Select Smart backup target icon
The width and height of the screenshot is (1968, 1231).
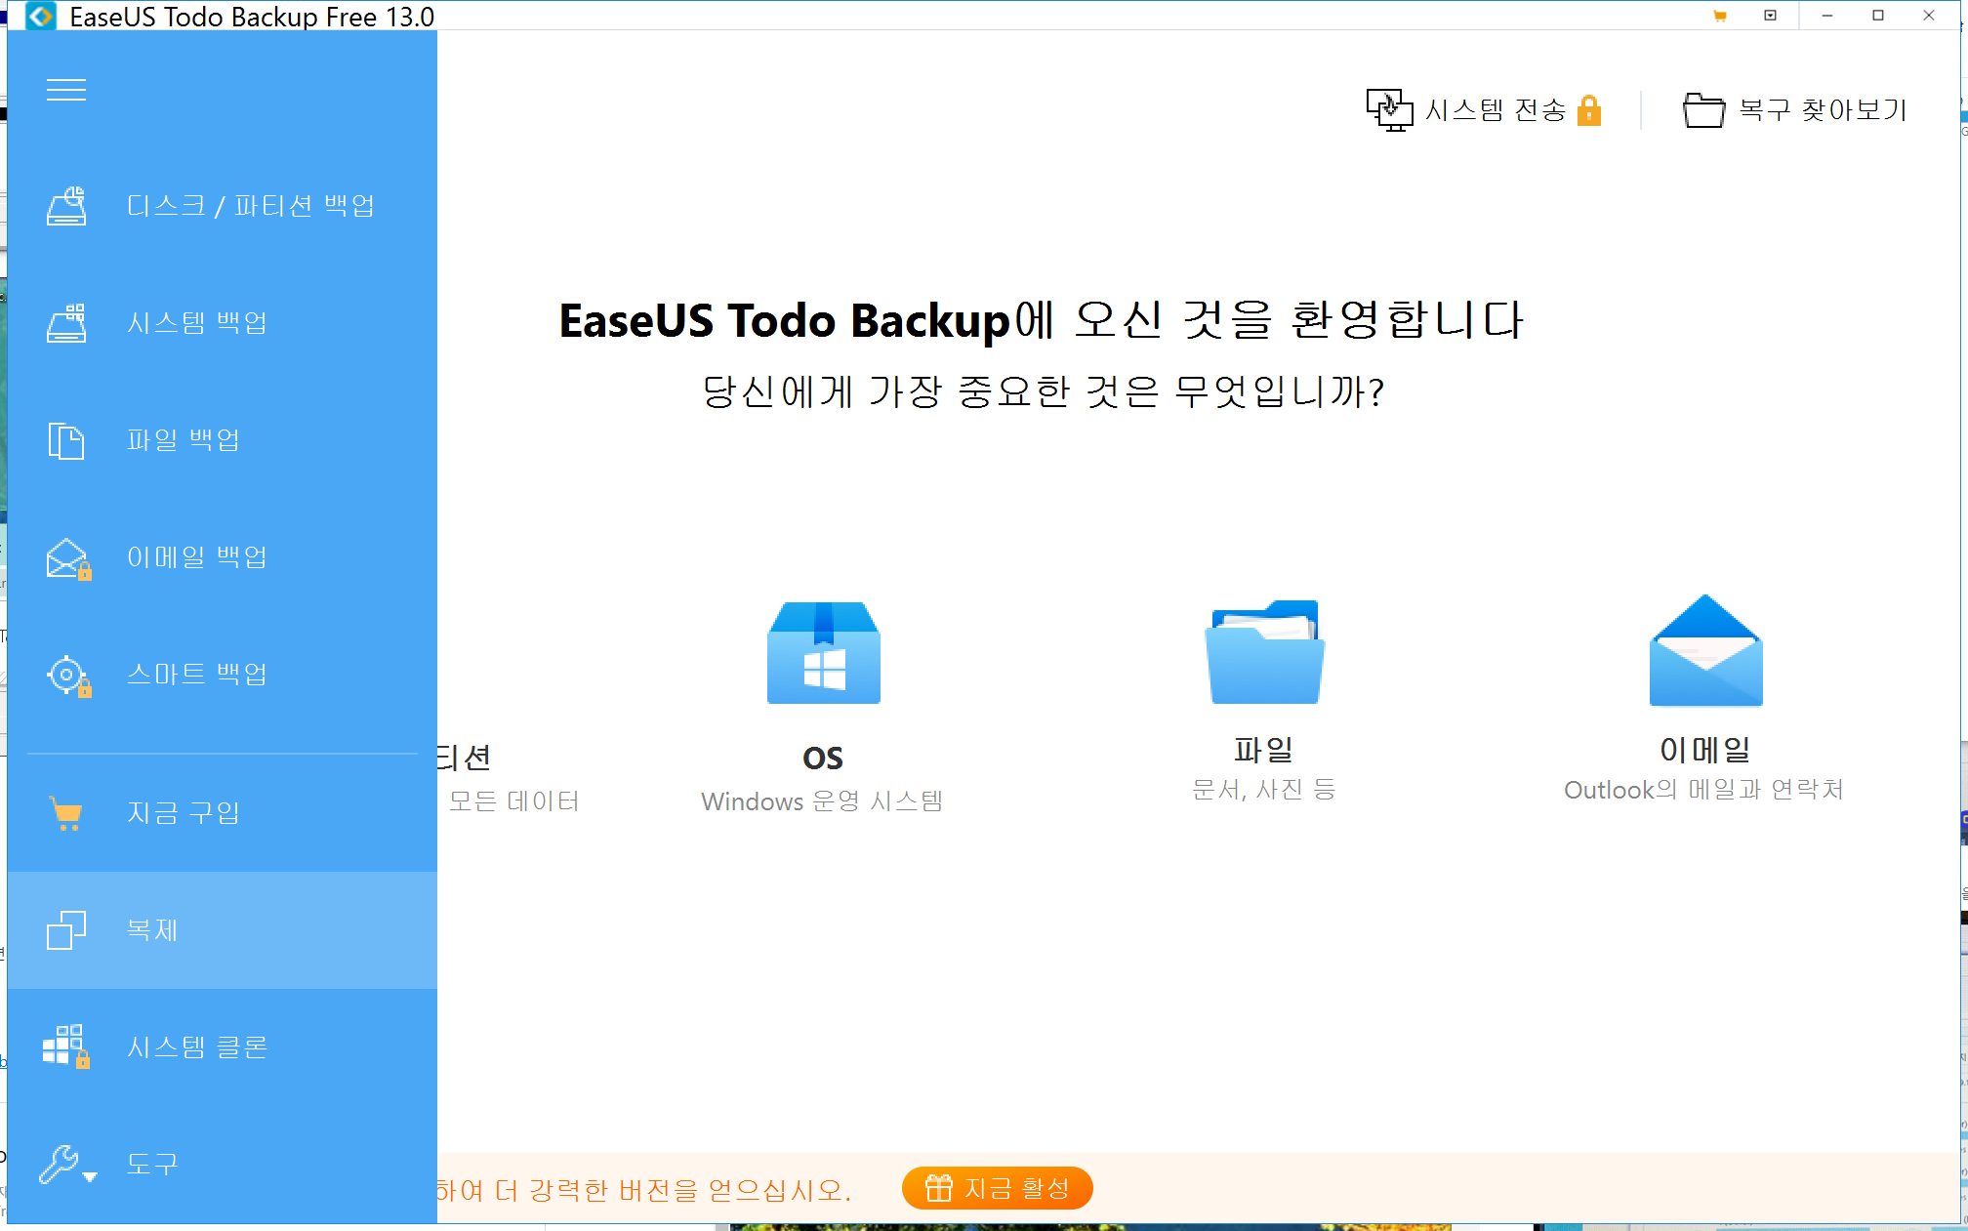click(x=66, y=675)
